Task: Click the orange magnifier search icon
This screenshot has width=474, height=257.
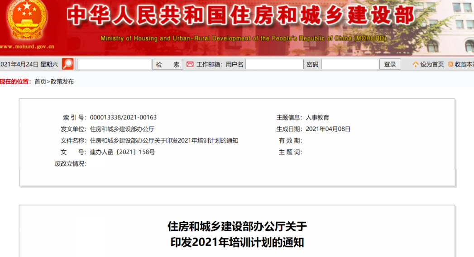Action: click(68, 64)
